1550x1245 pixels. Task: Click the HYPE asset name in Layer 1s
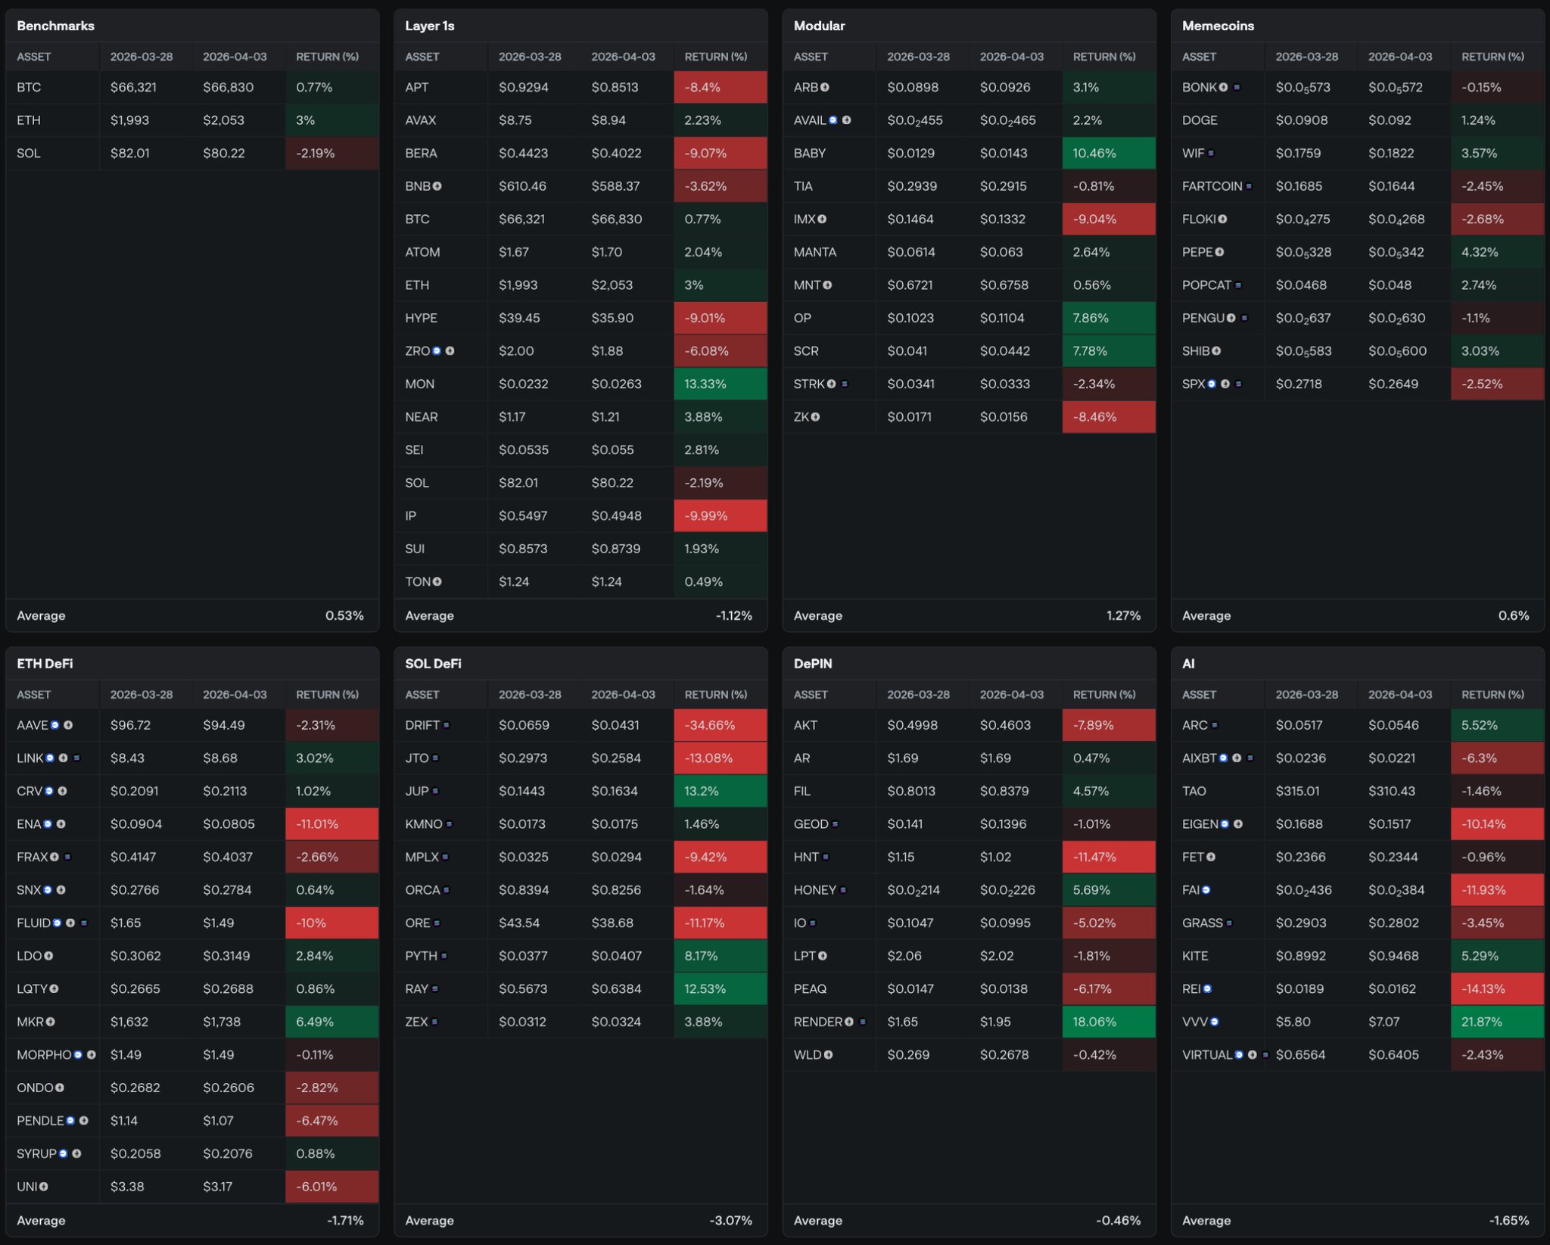coord(421,318)
